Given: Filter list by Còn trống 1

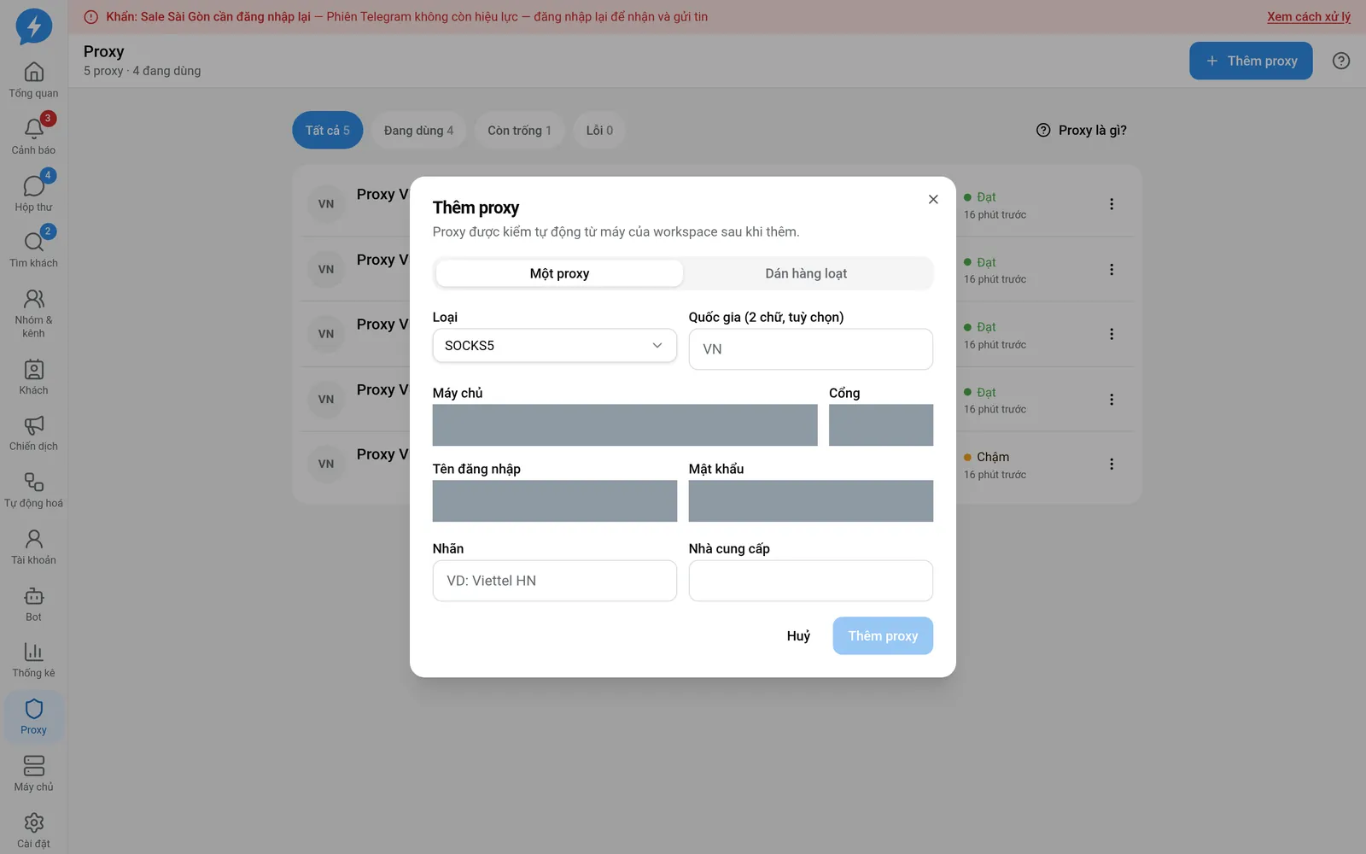Looking at the screenshot, I should point(519,131).
